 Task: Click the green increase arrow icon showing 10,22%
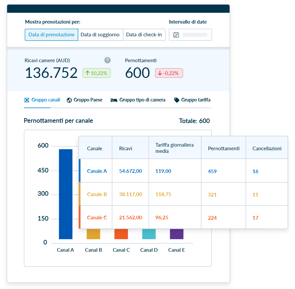(x=88, y=73)
